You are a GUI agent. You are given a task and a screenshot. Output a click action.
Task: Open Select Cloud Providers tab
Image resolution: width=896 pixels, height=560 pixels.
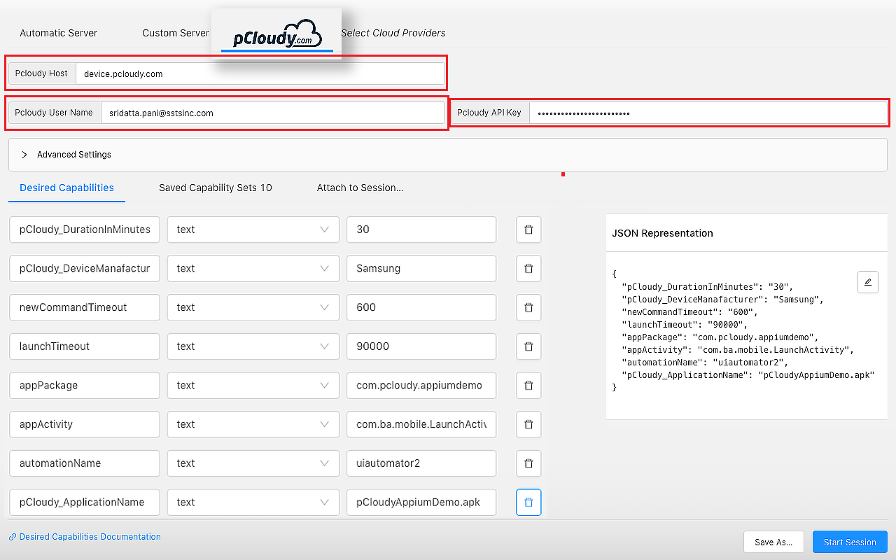coord(393,33)
